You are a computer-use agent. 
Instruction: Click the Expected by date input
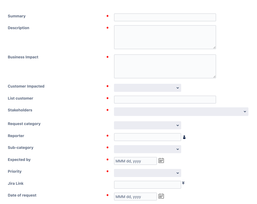[135, 161]
